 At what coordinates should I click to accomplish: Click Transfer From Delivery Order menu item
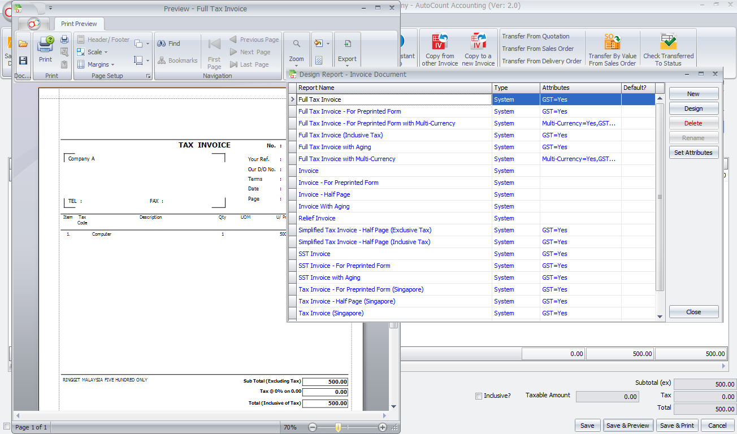541,61
